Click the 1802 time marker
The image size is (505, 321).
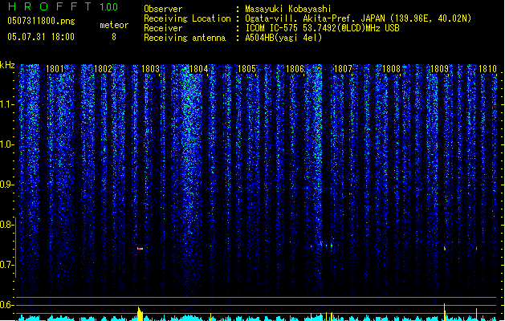click(x=103, y=69)
